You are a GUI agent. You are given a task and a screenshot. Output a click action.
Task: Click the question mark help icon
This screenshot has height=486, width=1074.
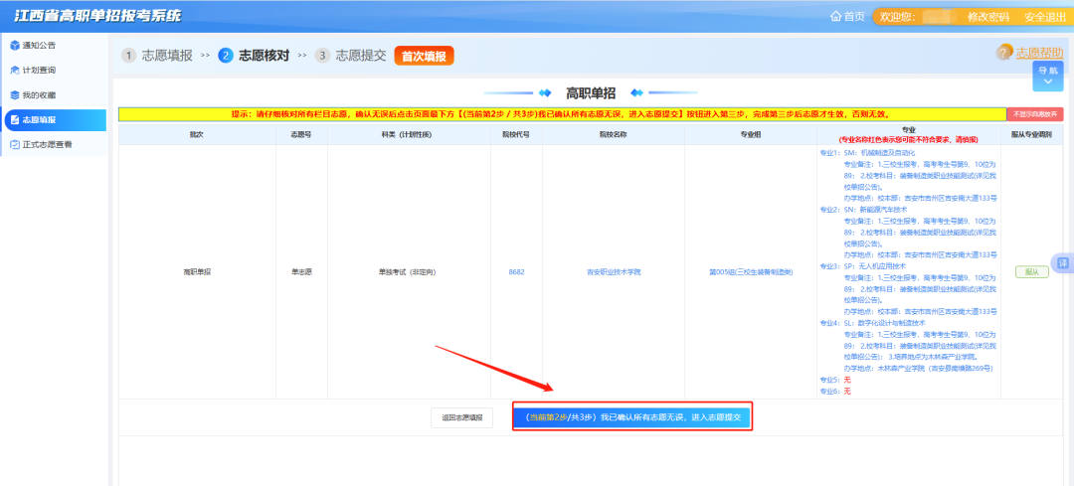click(1004, 53)
